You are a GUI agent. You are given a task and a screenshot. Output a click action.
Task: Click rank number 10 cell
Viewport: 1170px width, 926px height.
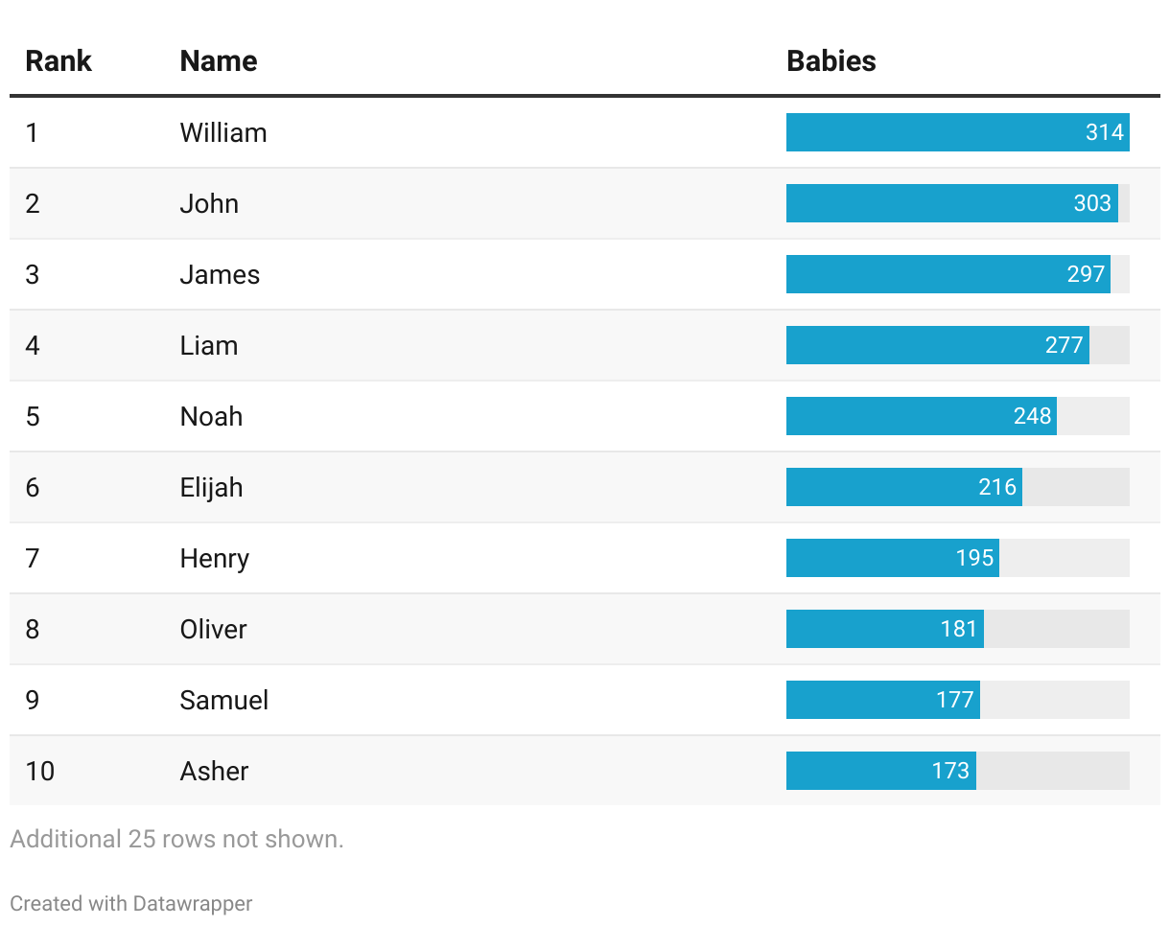[x=40, y=771]
